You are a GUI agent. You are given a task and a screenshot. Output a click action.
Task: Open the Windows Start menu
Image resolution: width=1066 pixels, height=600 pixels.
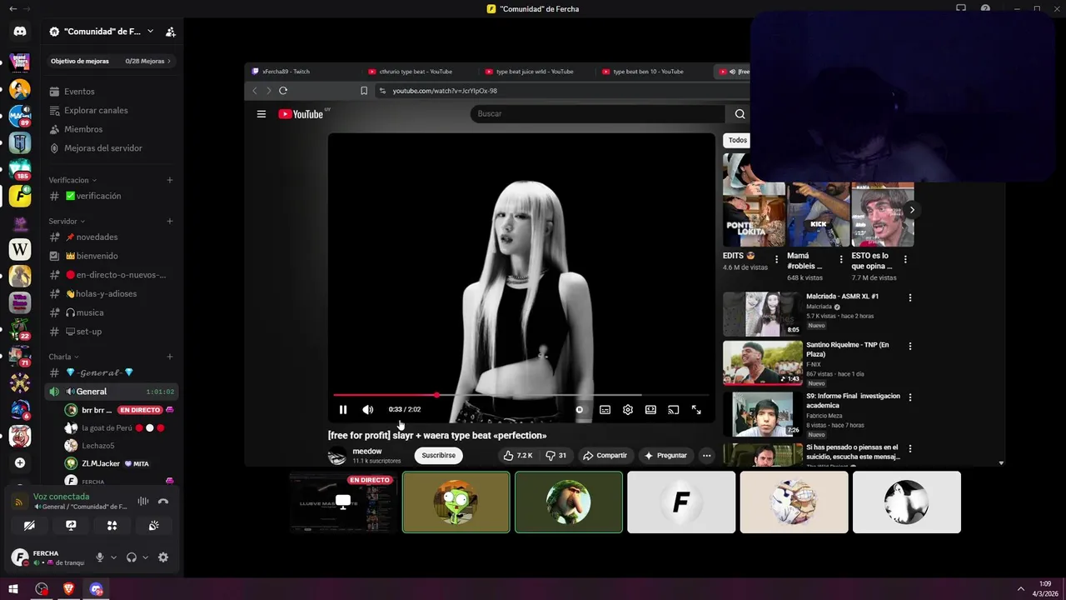pyautogui.click(x=13, y=589)
